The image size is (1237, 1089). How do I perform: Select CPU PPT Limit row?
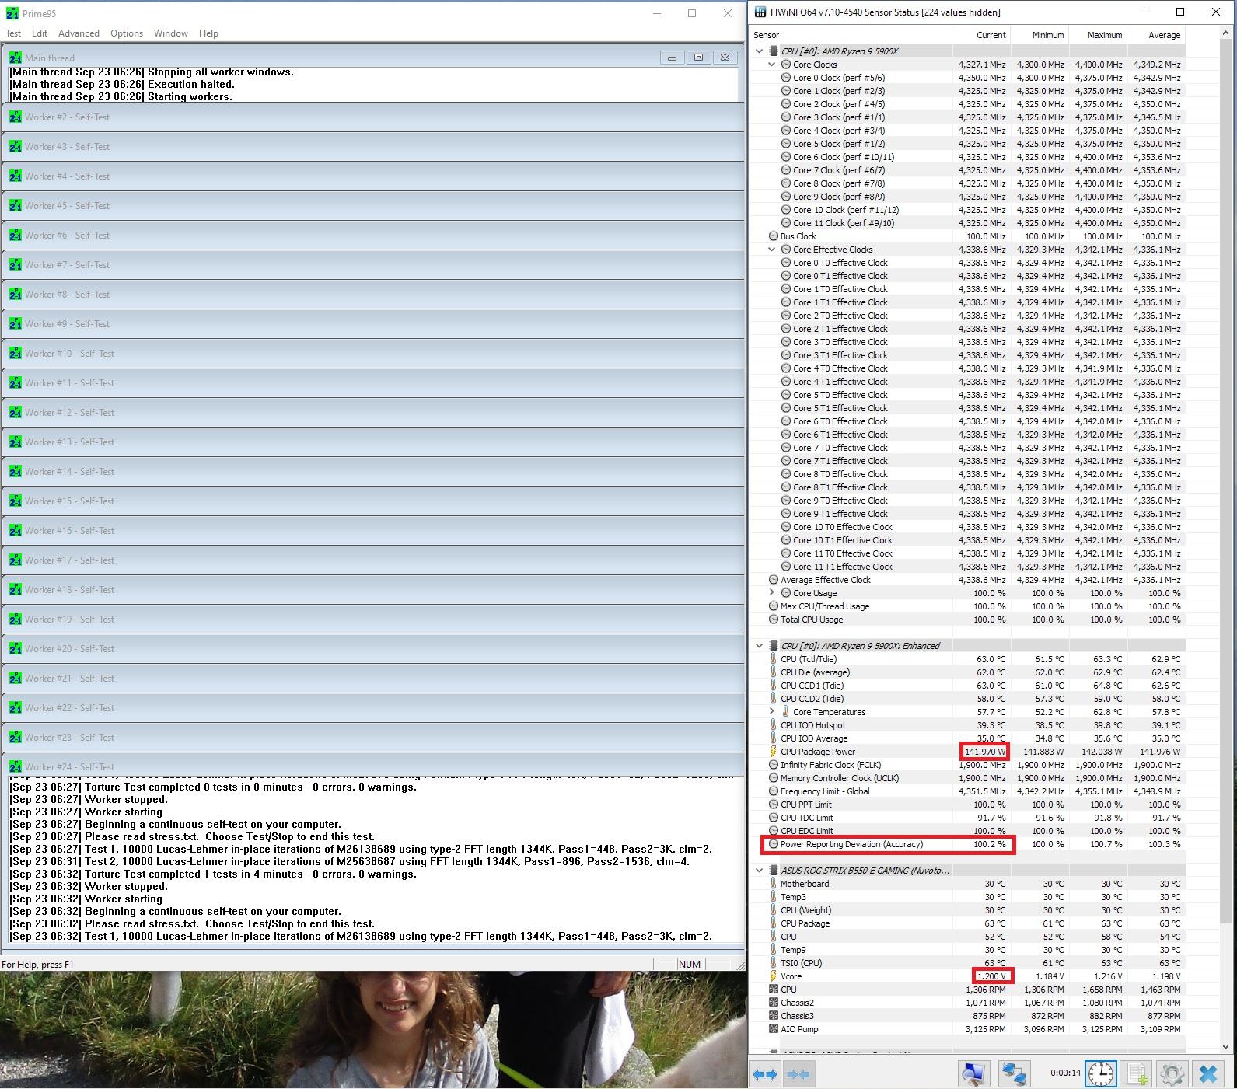click(x=968, y=805)
